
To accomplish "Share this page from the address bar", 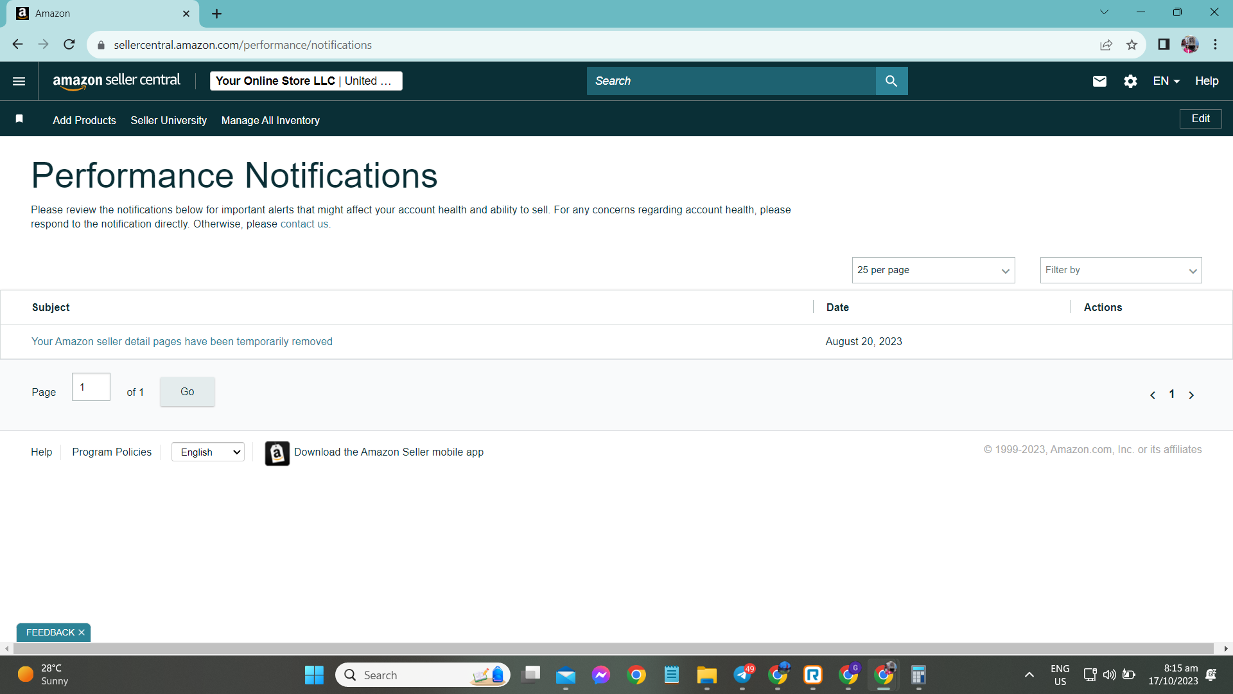I will pos(1106,44).
